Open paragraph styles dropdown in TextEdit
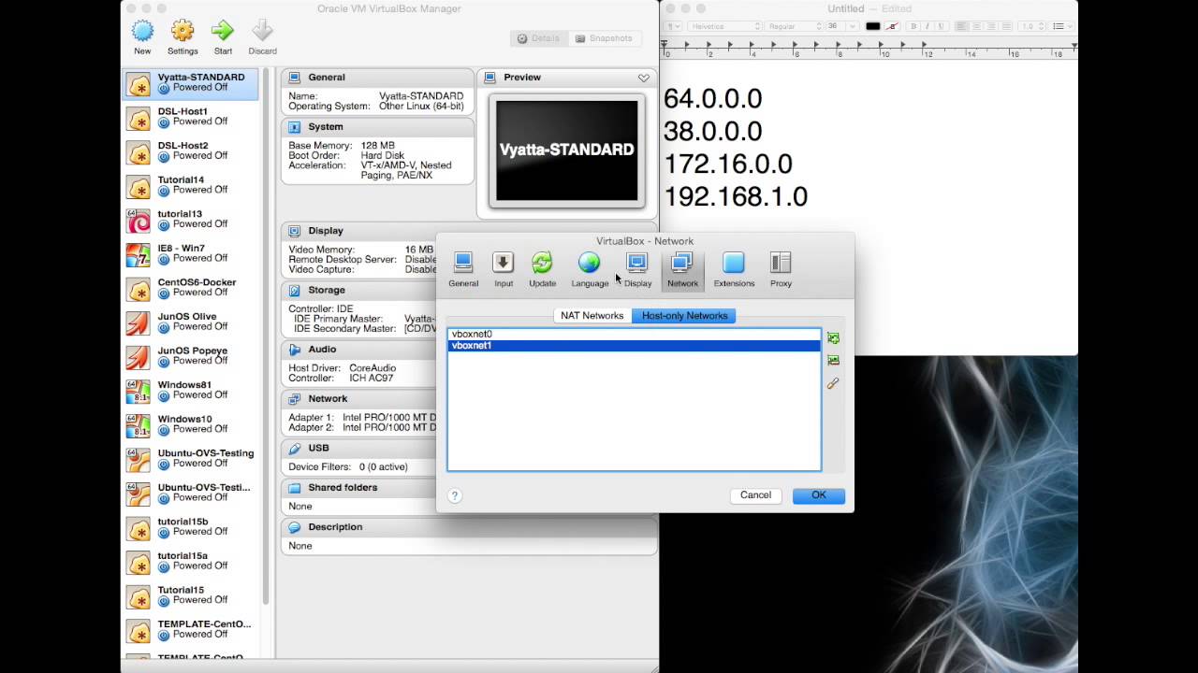 coord(673,26)
